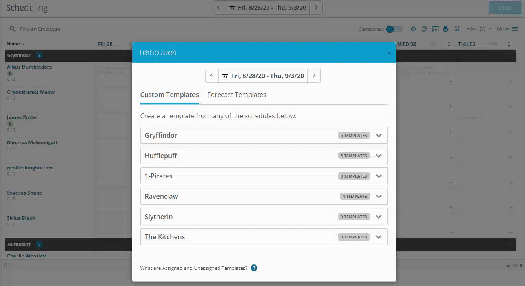
Task: Advance to the next week in Templates dialog
Action: coord(314,76)
